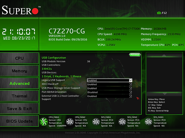Click the XHCI Hand-off dropdown arrow

[x=130, y=84]
